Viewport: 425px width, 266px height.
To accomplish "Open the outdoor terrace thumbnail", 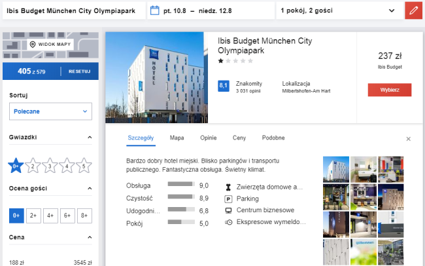I will pyautogui.click(x=391, y=252).
